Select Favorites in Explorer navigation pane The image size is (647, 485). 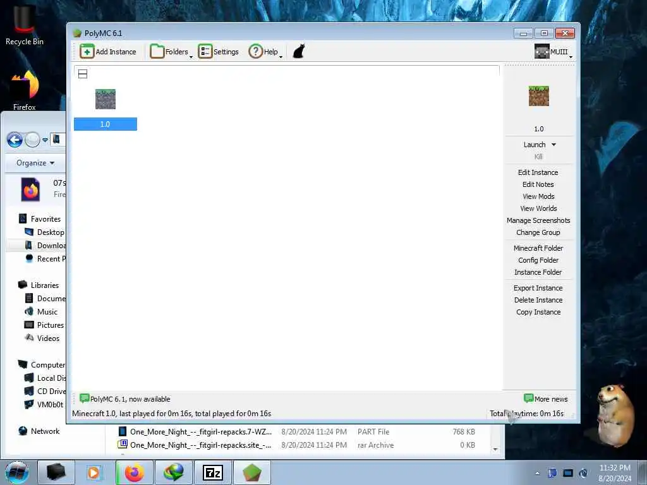point(40,219)
